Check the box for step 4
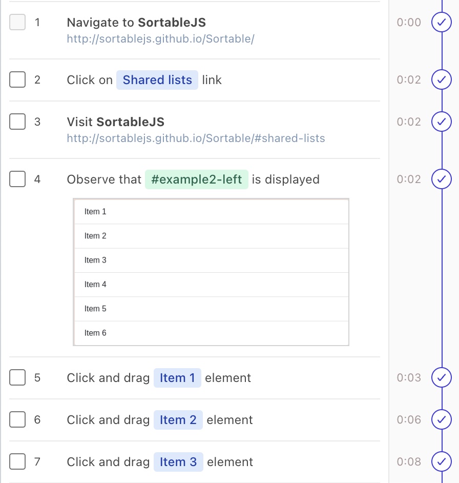Viewport: 459px width, 483px height. pyautogui.click(x=17, y=179)
